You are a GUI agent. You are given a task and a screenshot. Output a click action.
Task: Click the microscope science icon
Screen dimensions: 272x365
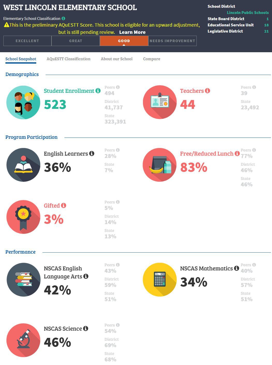click(x=23, y=340)
